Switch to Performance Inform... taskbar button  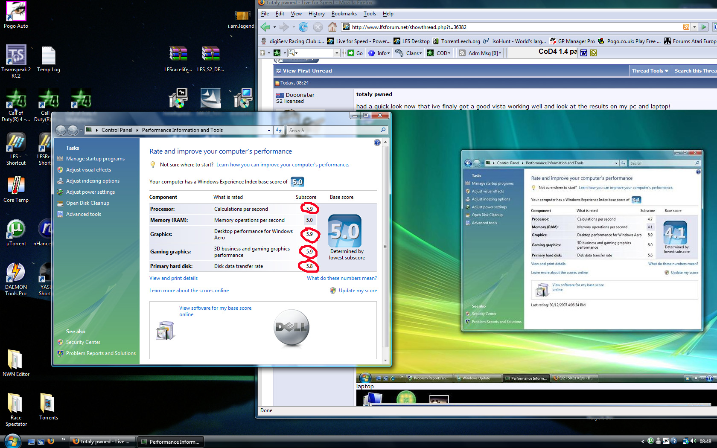pos(170,442)
